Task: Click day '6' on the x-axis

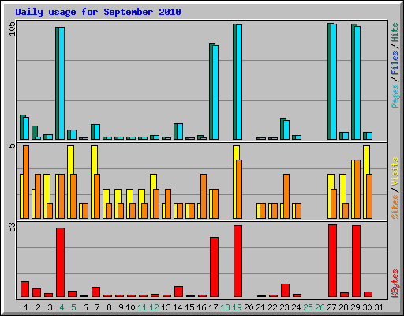Action: click(x=85, y=307)
